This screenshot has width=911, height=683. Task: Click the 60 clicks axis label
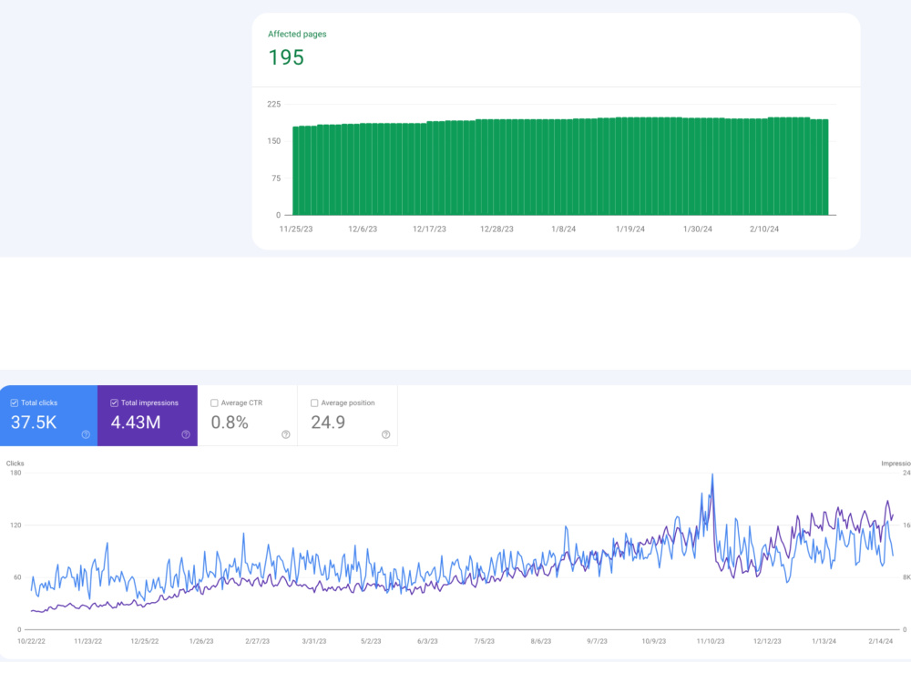[17, 577]
